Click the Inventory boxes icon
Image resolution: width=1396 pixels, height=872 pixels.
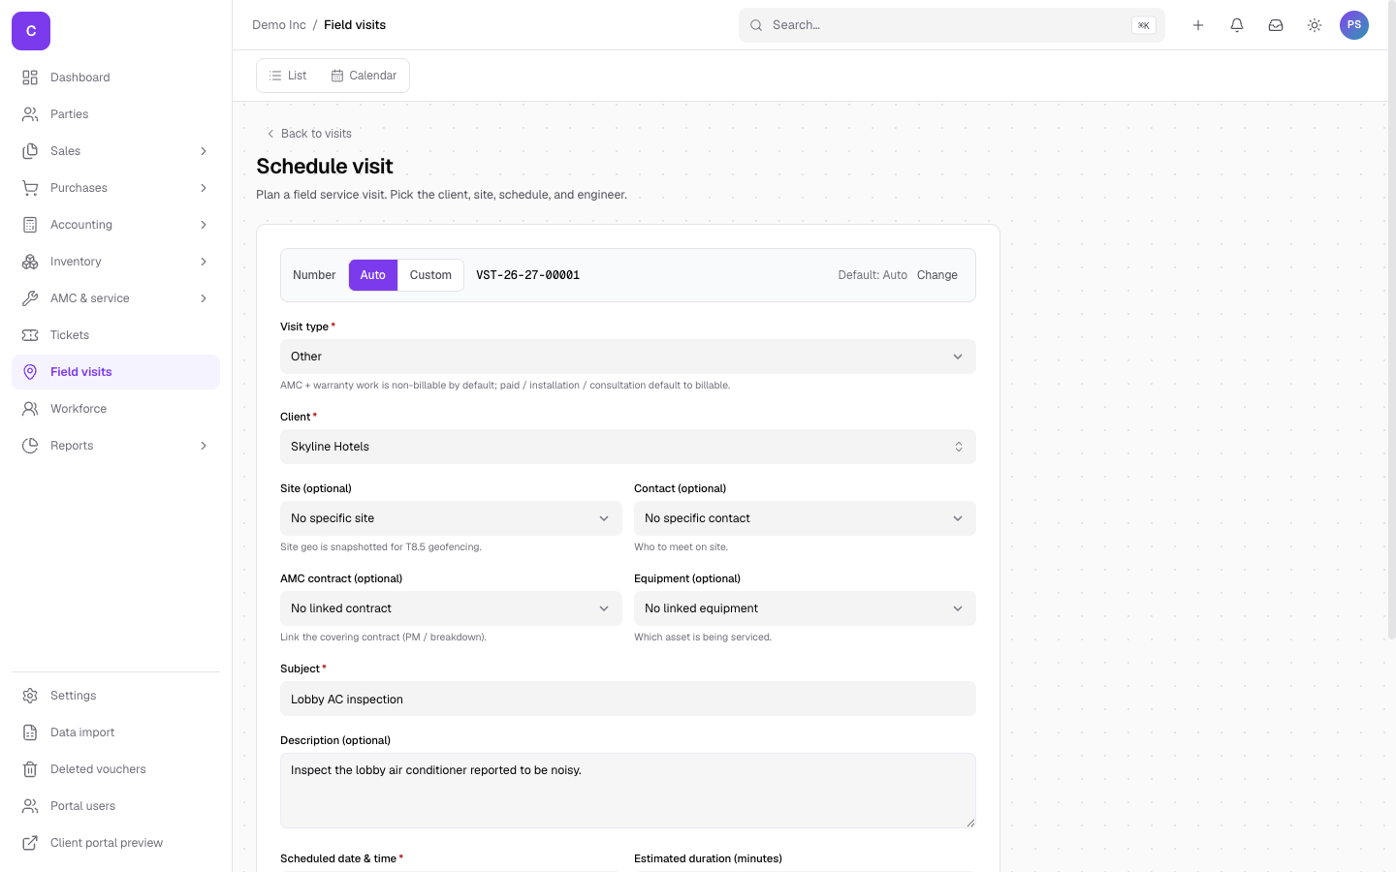click(x=30, y=262)
